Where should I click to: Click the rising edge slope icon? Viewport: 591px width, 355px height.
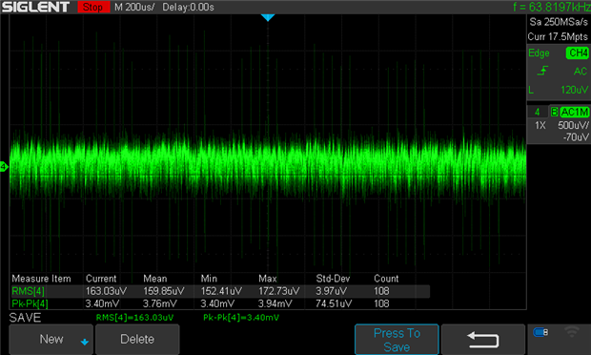coord(542,71)
